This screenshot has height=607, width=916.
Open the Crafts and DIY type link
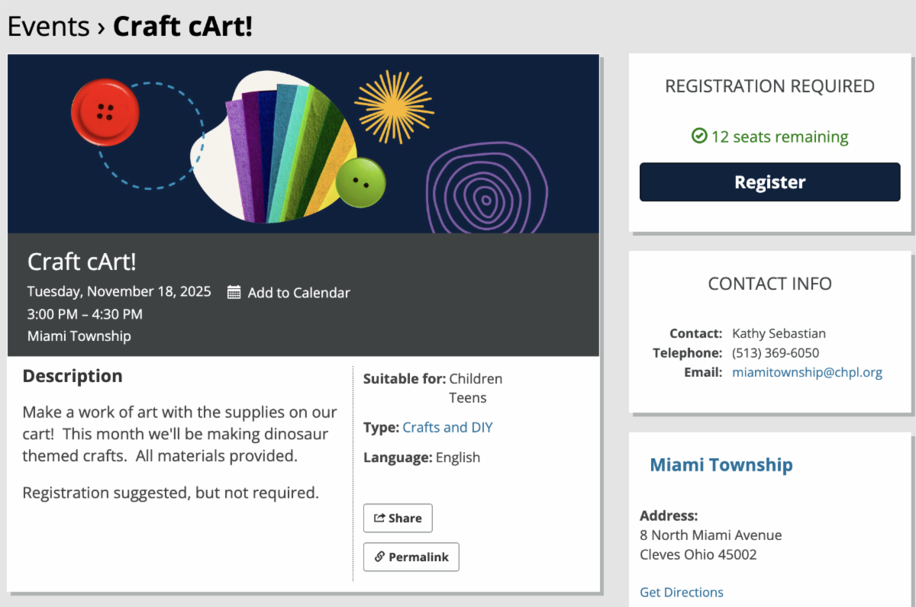(x=447, y=427)
